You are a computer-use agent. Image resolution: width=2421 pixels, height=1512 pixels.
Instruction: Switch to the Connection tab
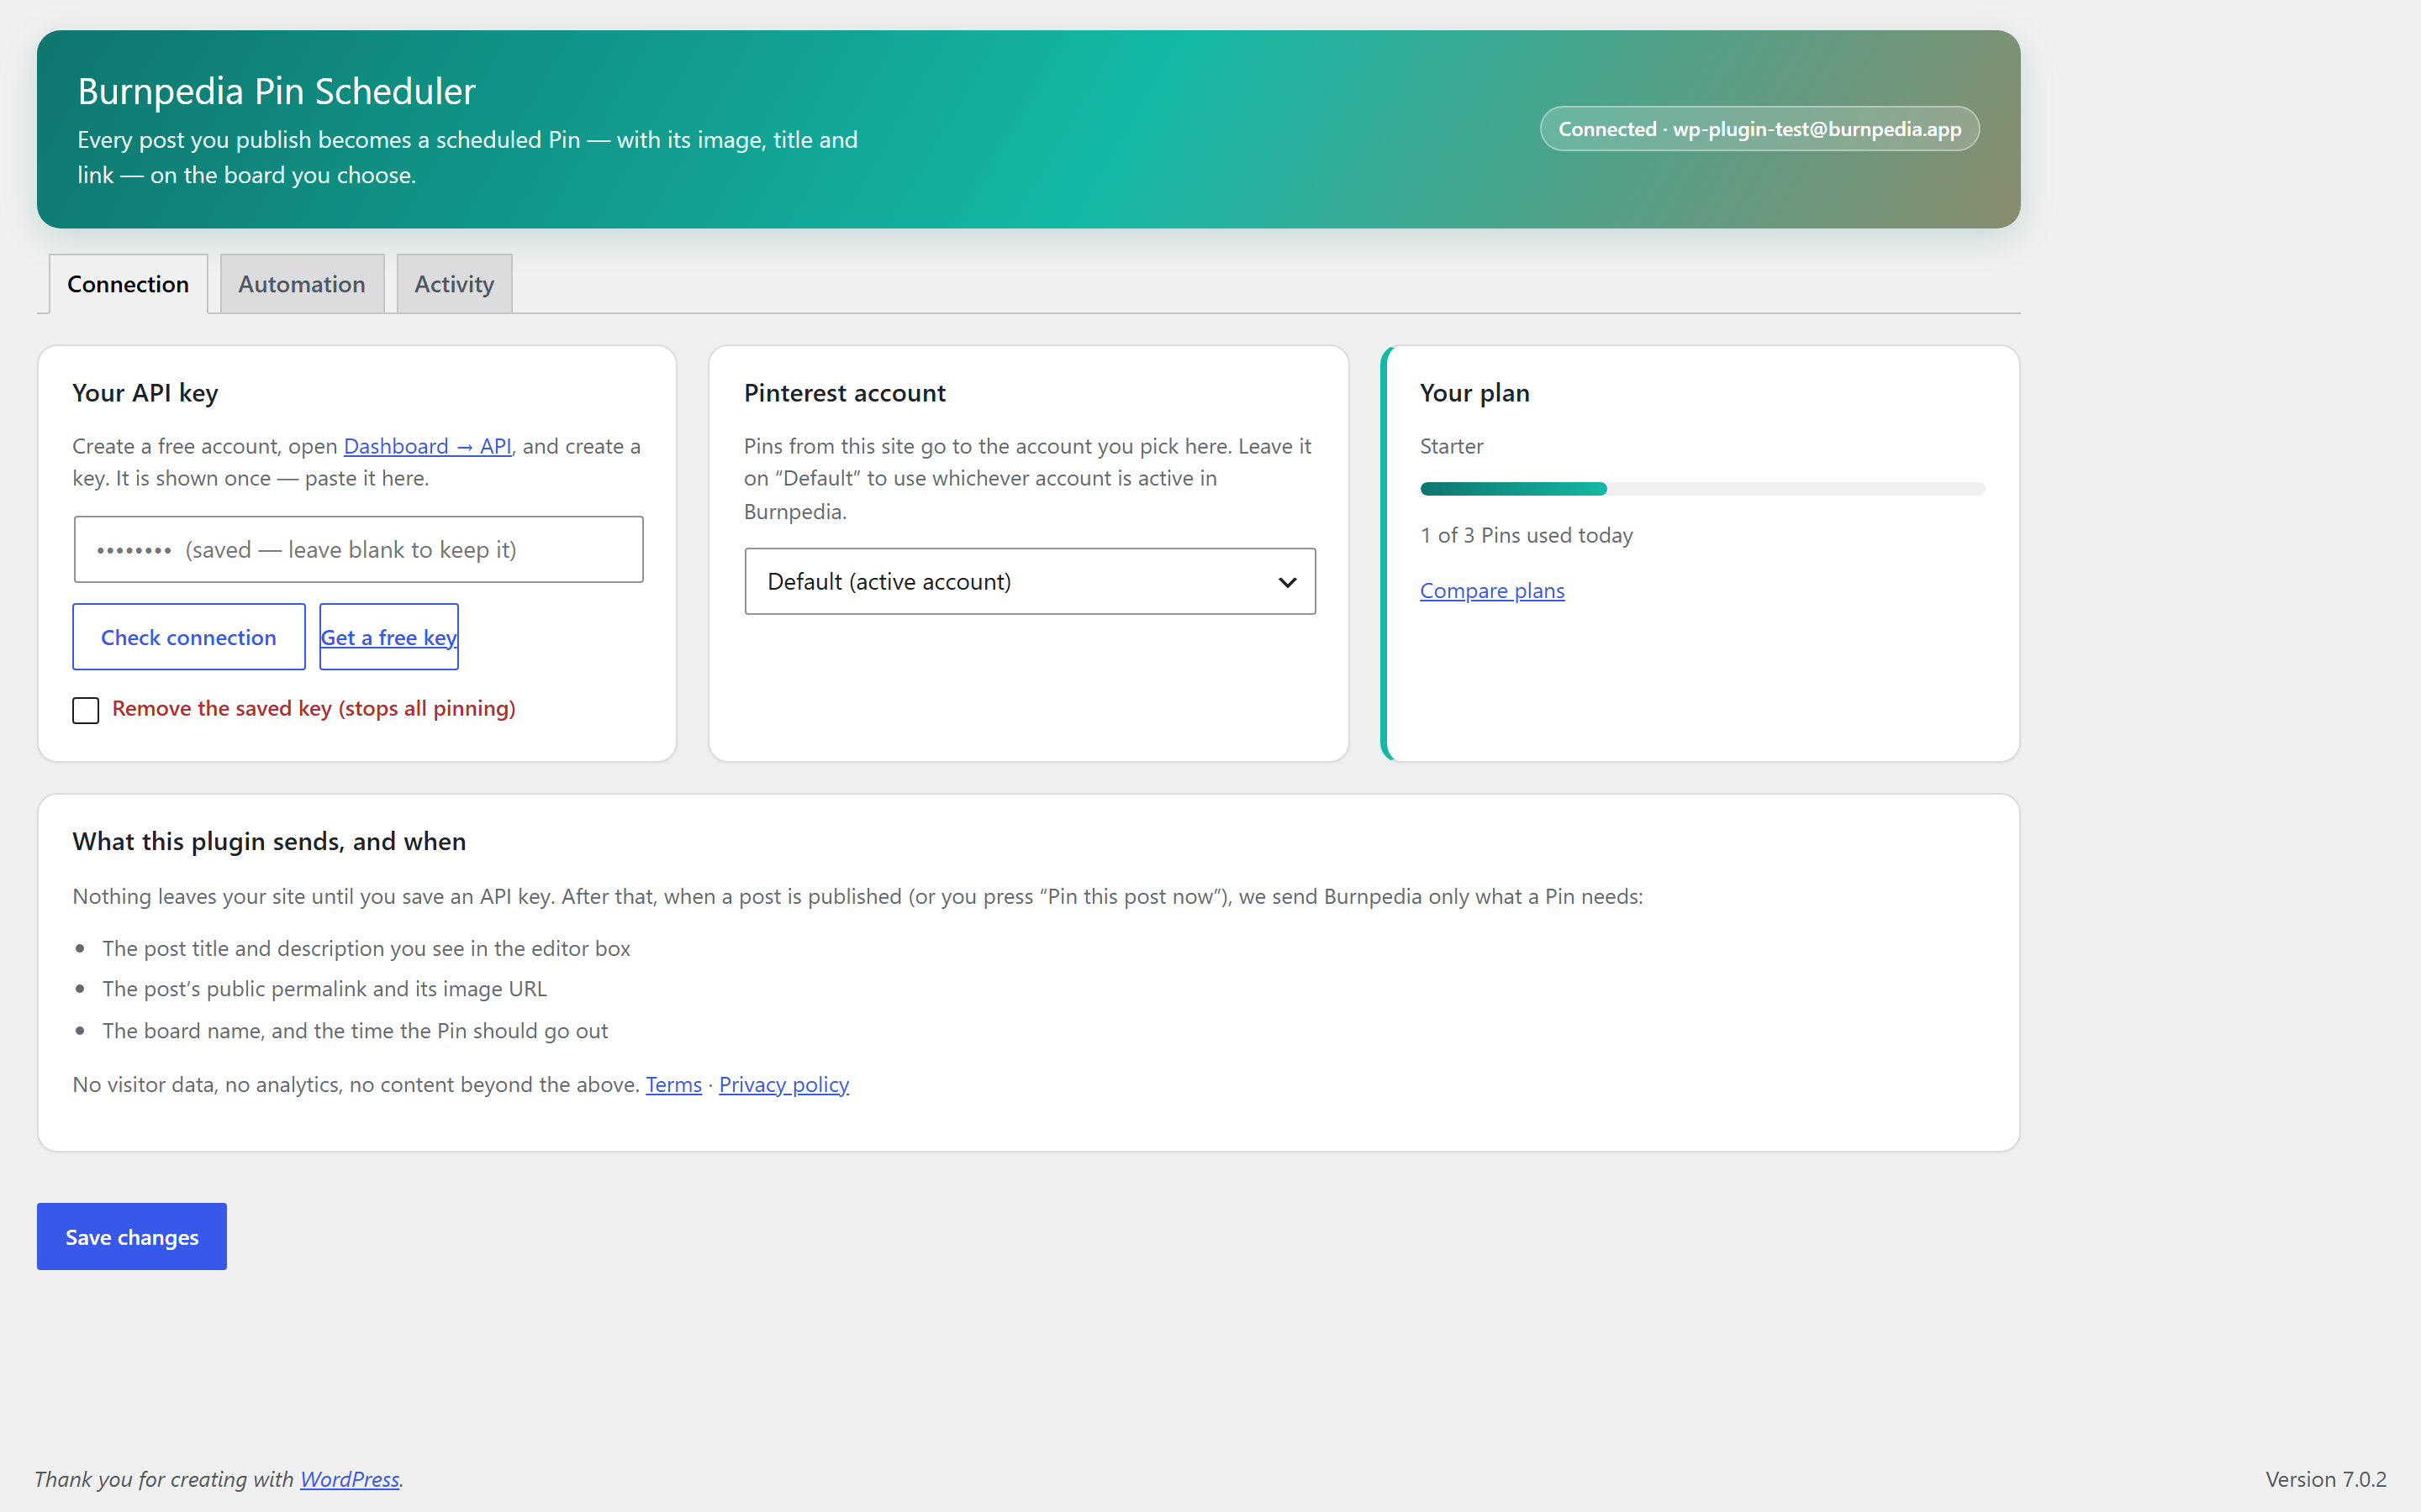[x=128, y=284]
